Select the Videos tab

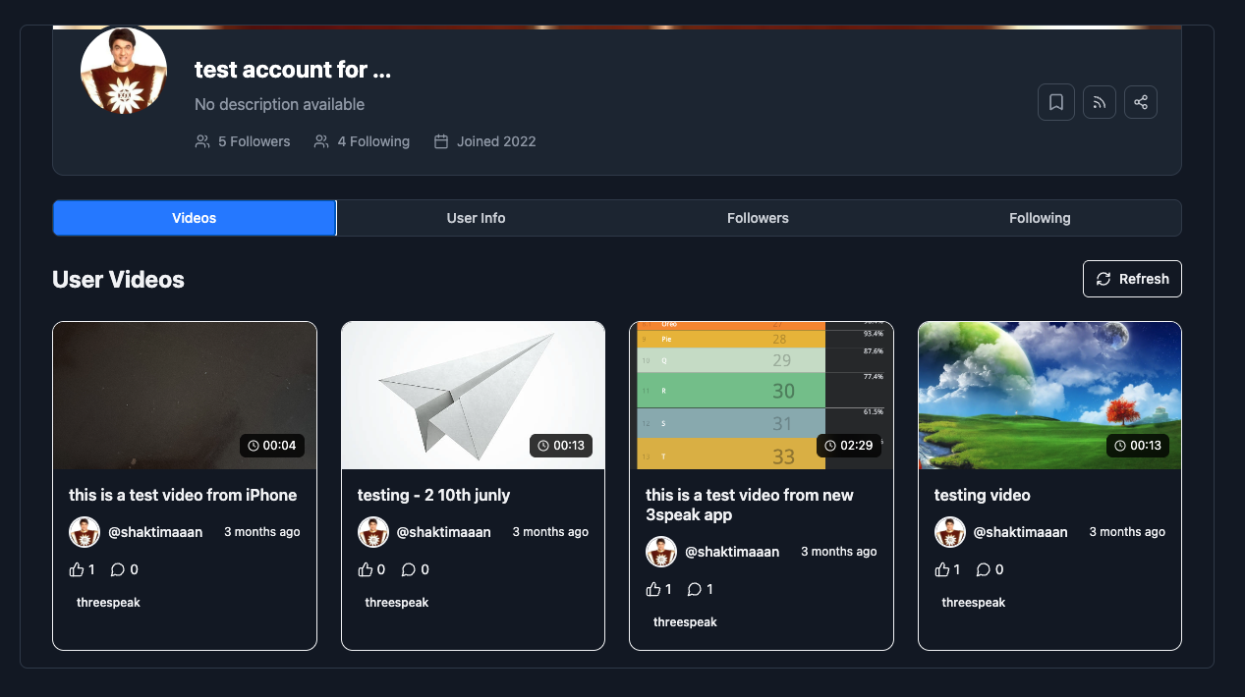click(x=194, y=218)
